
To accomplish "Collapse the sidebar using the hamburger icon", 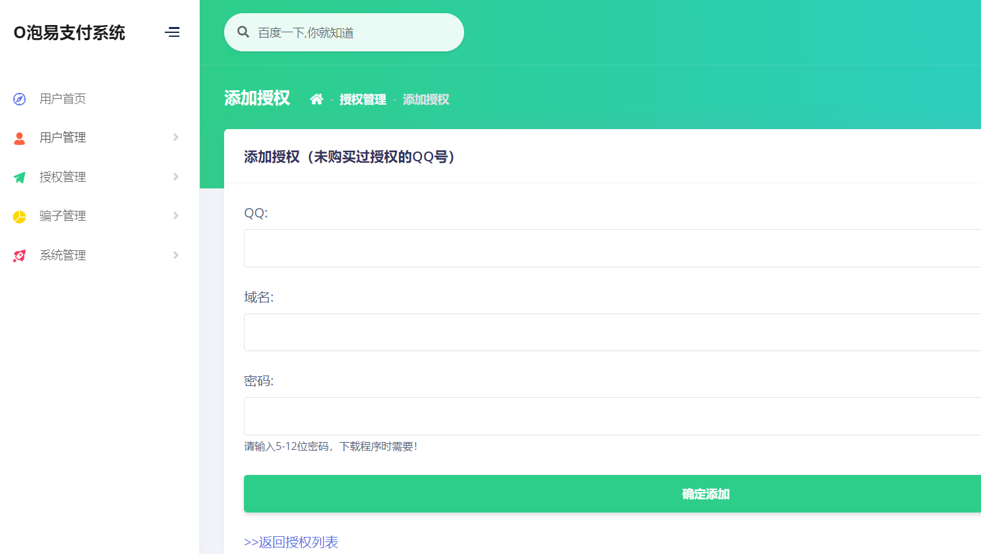I will [173, 32].
